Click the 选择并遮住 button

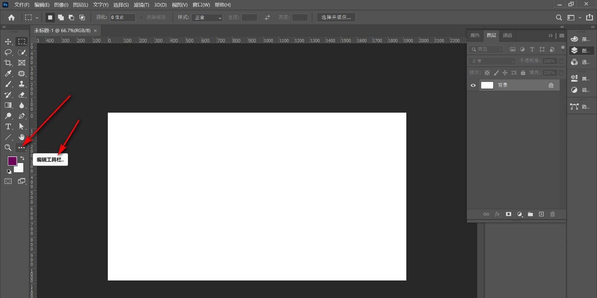click(x=336, y=18)
